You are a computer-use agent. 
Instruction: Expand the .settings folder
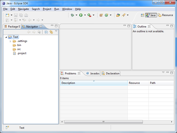point(10,41)
